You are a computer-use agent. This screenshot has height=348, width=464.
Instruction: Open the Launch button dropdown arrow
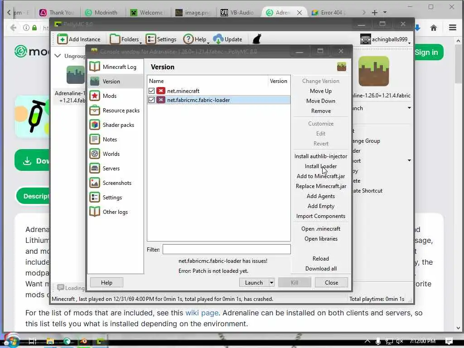271,283
